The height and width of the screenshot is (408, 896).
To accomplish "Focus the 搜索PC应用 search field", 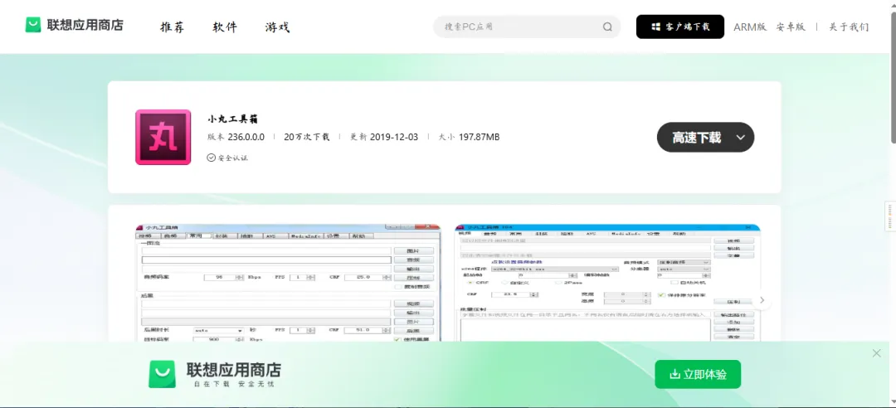I will [x=526, y=27].
